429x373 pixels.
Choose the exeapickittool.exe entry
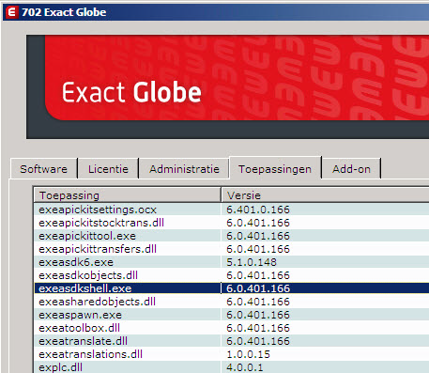(x=232, y=236)
